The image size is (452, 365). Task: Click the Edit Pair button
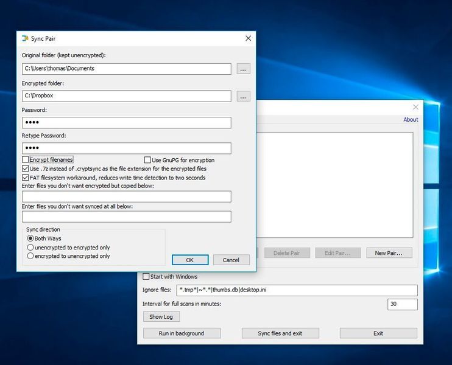337,253
